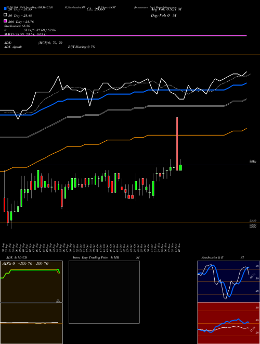
Task: Click the magenta 200 Day EMA legend swatch
Action: click(x=6, y=21)
